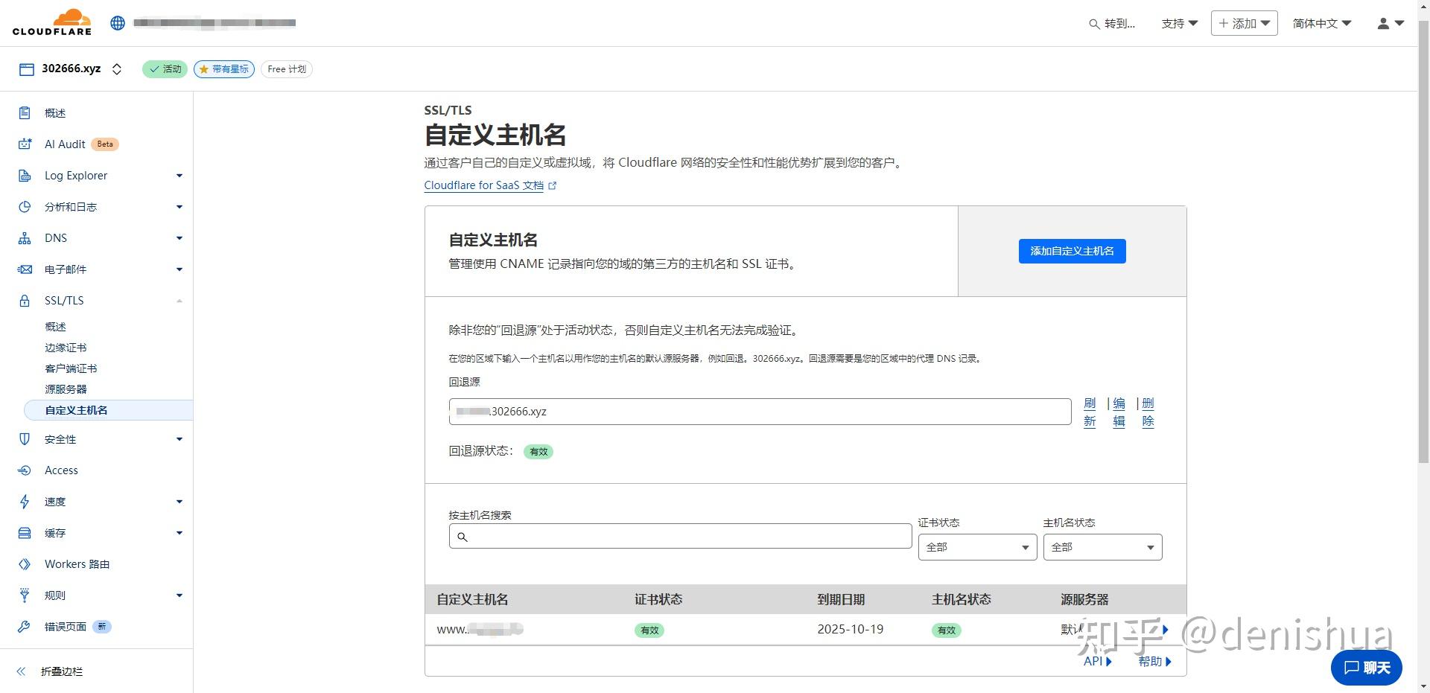Open the 主机名状态 filter dropdown

point(1102,546)
